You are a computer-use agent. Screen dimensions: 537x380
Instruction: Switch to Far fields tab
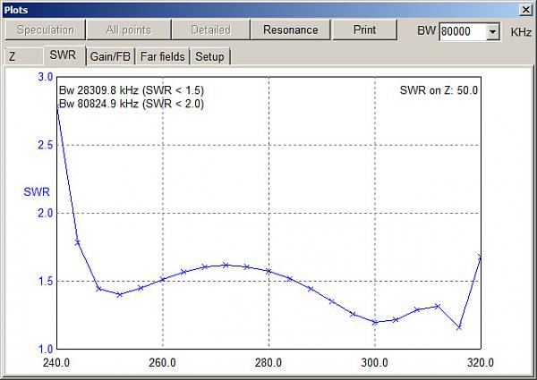[163, 56]
